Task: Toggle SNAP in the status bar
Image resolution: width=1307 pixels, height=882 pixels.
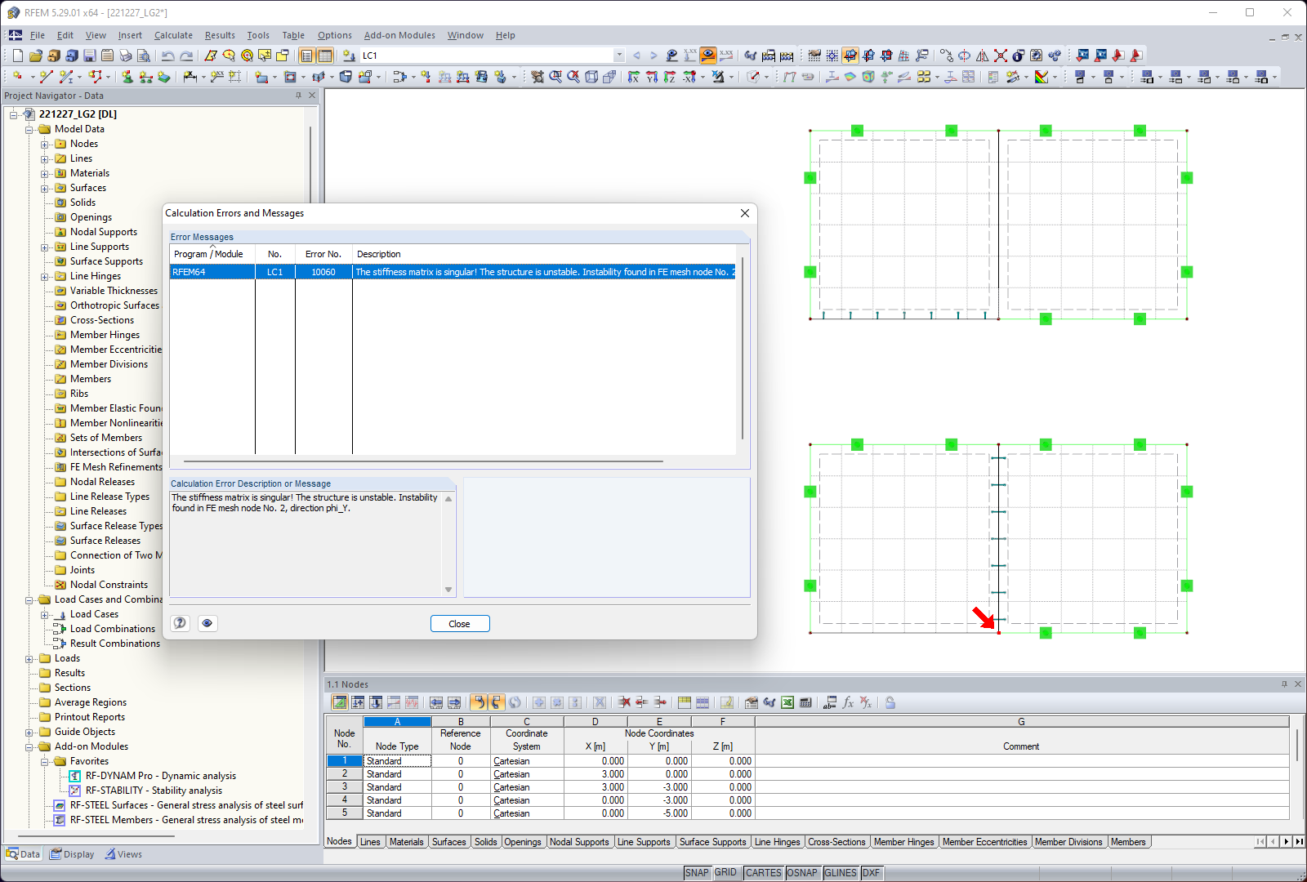Action: click(697, 873)
